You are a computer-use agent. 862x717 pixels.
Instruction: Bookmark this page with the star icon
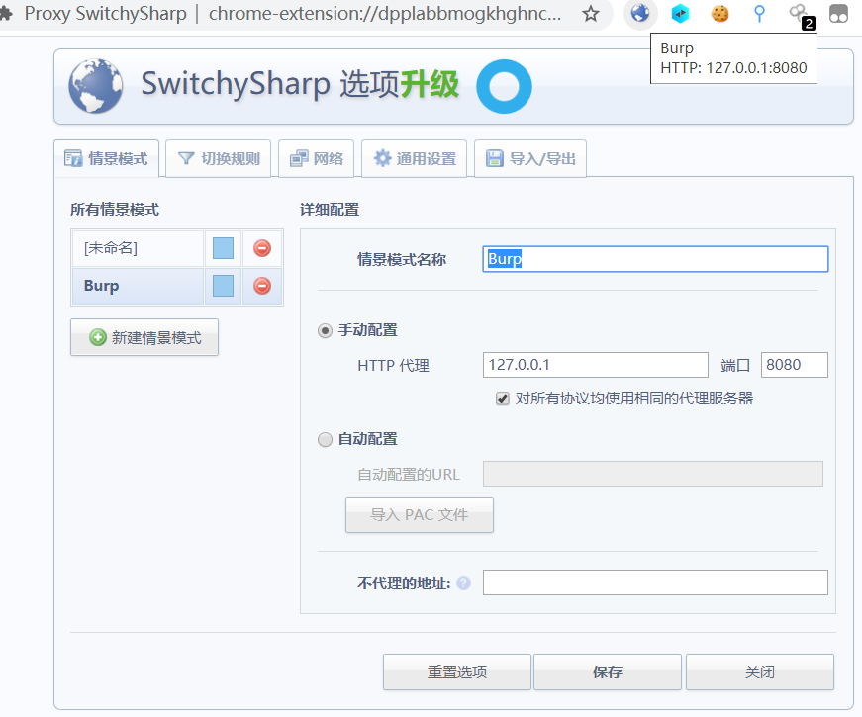(x=591, y=13)
